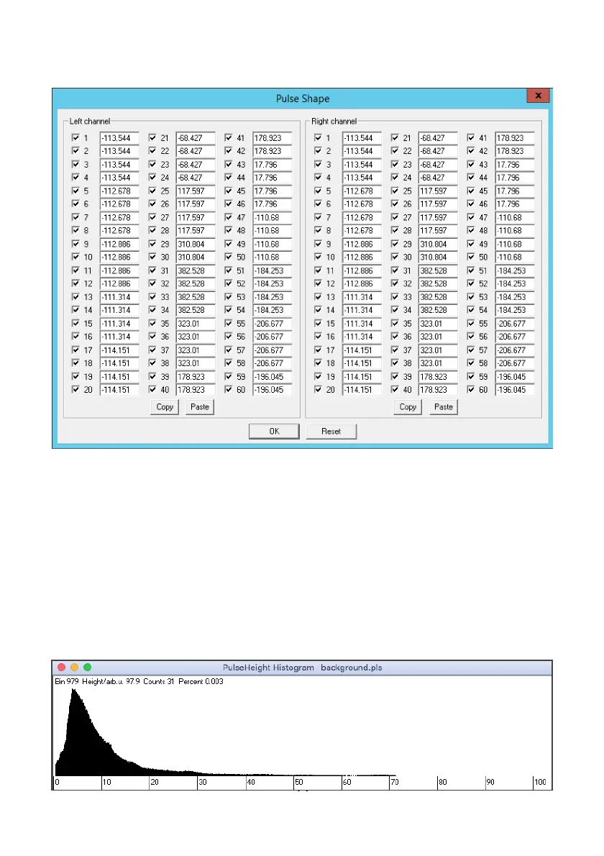This screenshot has width=604, height=856.
Task: Close the Pulse Shape dialog
Action: pyautogui.click(x=538, y=96)
